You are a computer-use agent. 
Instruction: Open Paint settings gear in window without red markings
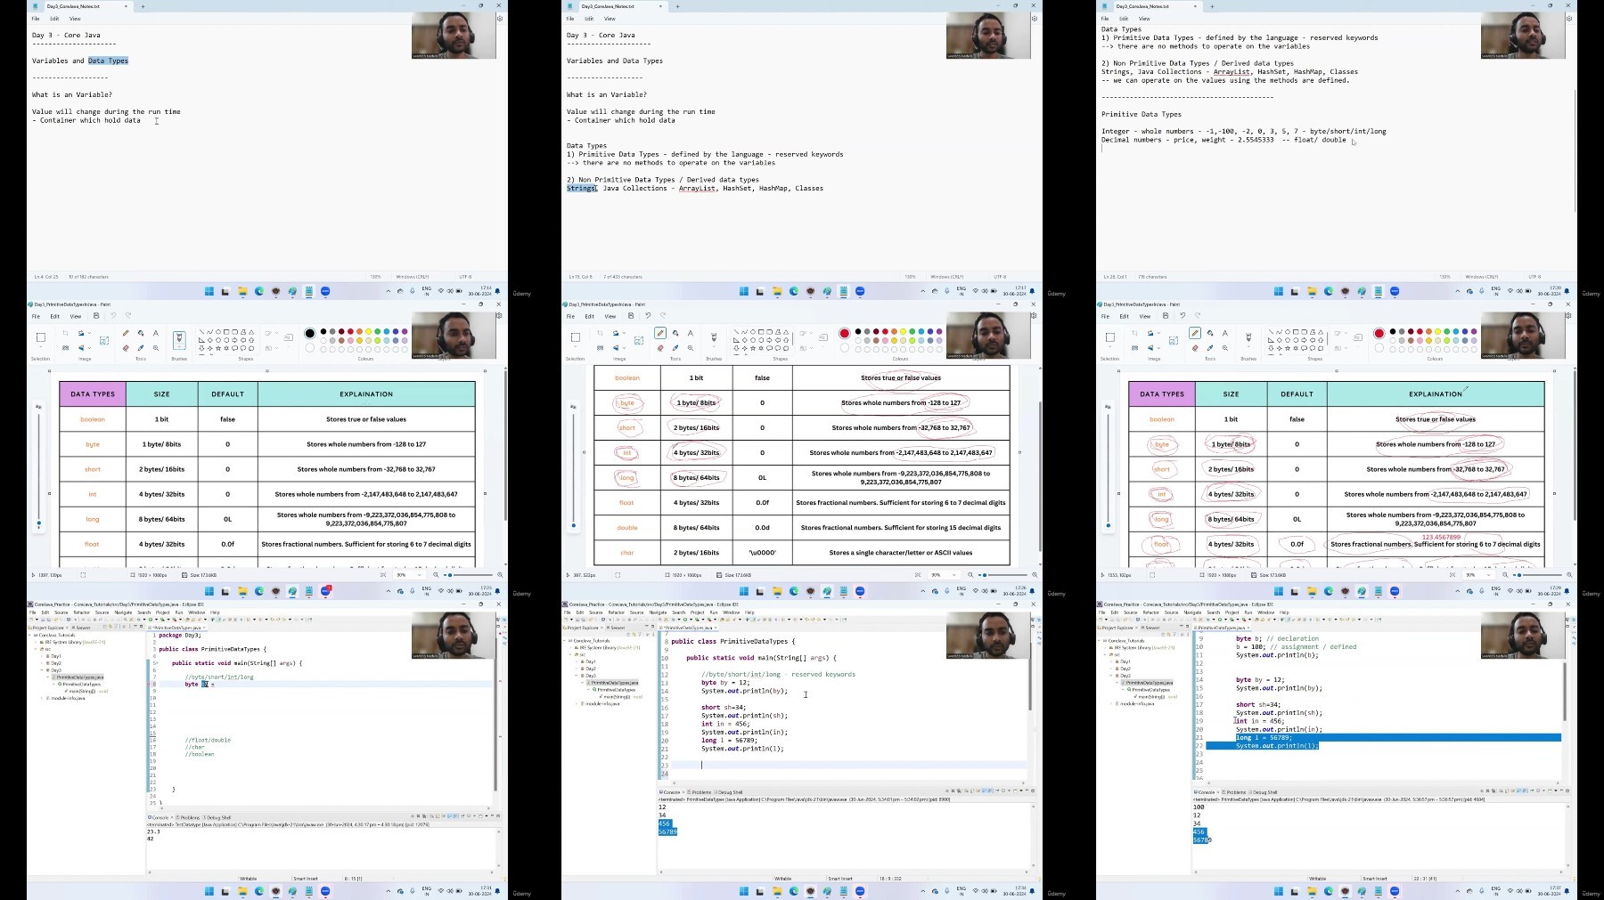coord(499,316)
